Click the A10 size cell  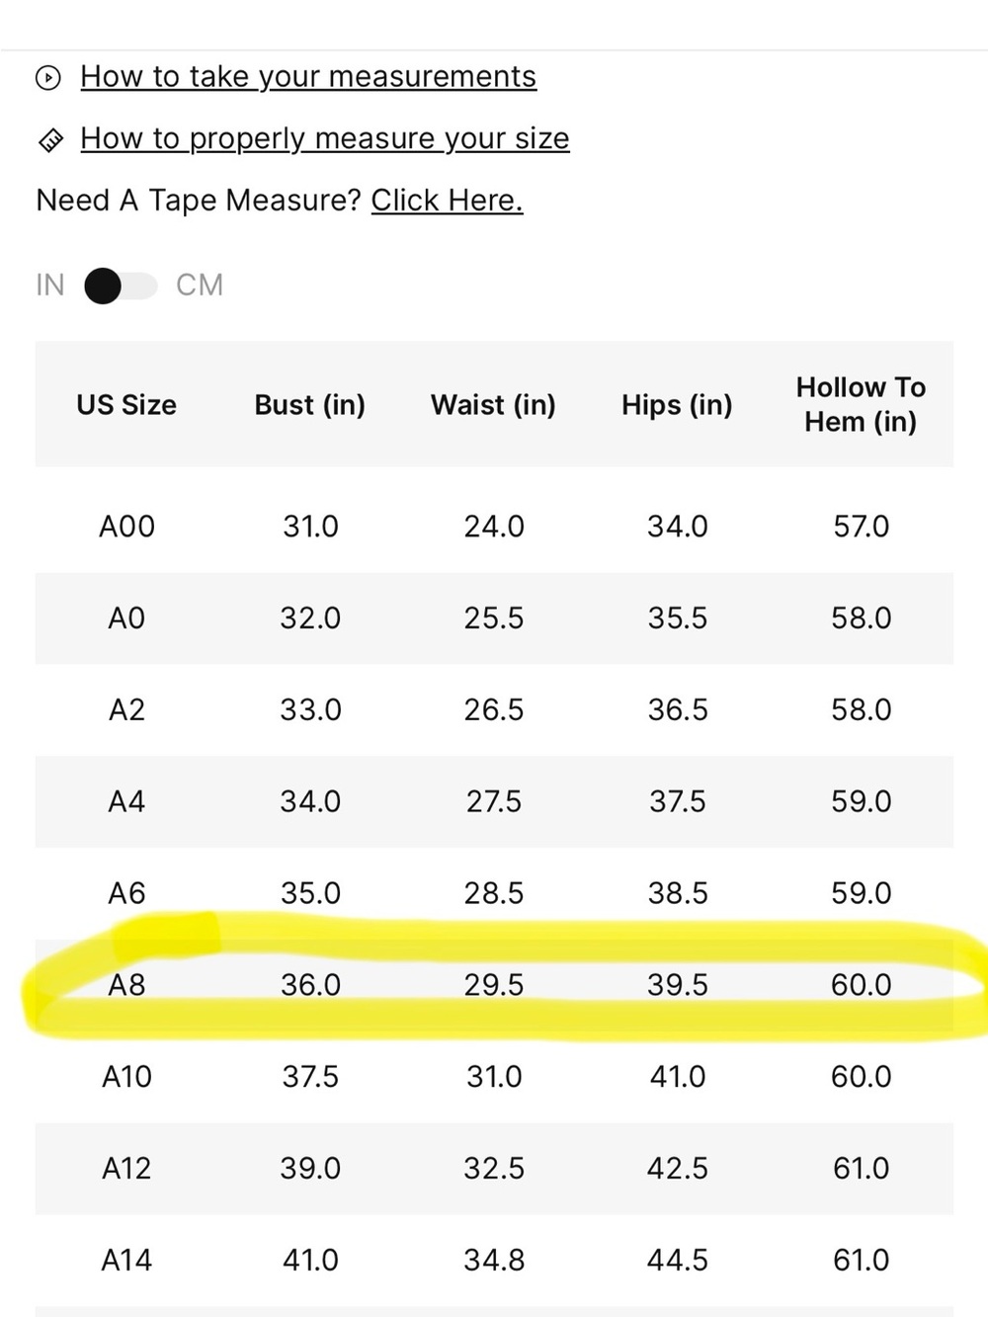coord(126,1077)
